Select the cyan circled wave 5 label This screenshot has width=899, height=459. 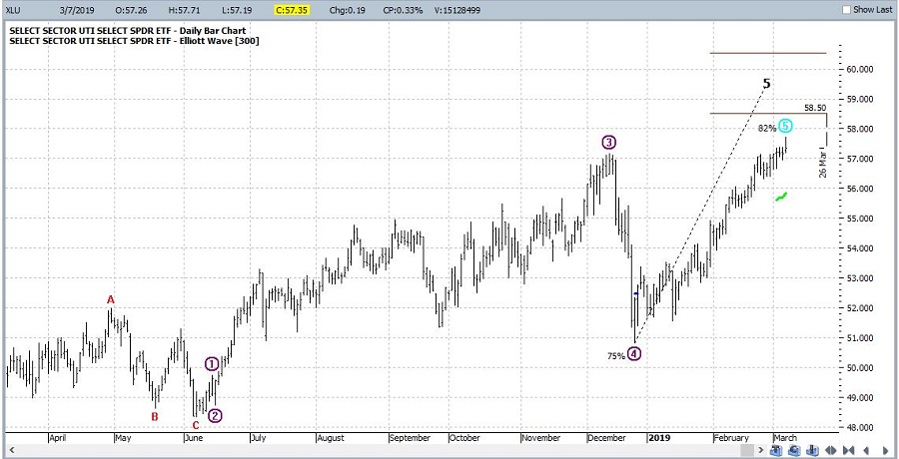(x=785, y=126)
